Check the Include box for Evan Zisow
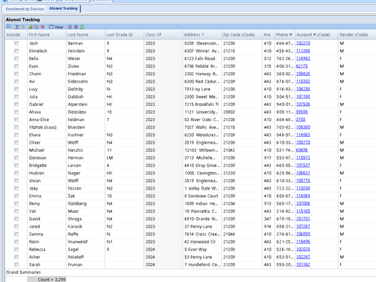 click(x=17, y=66)
